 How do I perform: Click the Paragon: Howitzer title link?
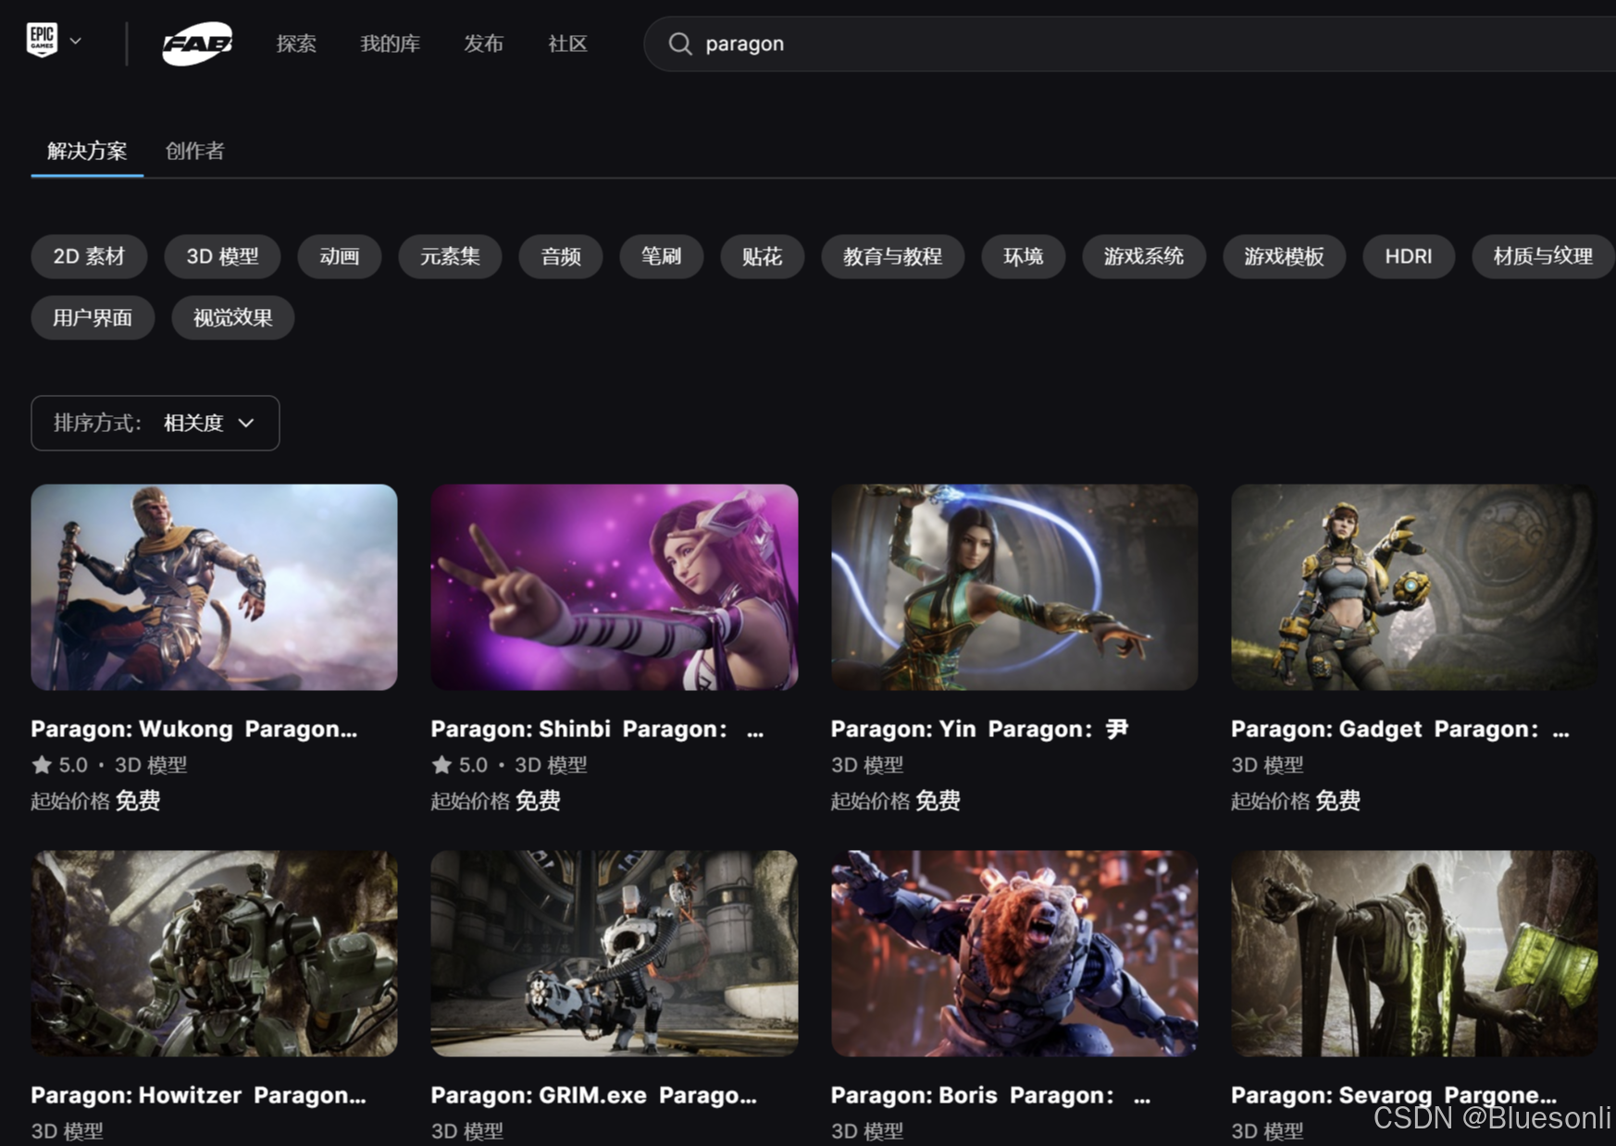(199, 1095)
